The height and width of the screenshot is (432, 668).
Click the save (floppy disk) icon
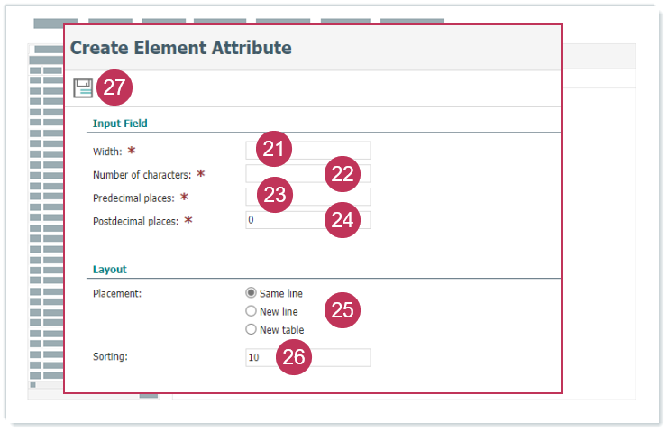click(83, 87)
